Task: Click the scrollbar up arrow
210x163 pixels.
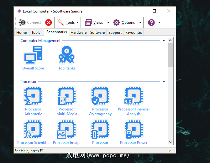Action: (171, 40)
